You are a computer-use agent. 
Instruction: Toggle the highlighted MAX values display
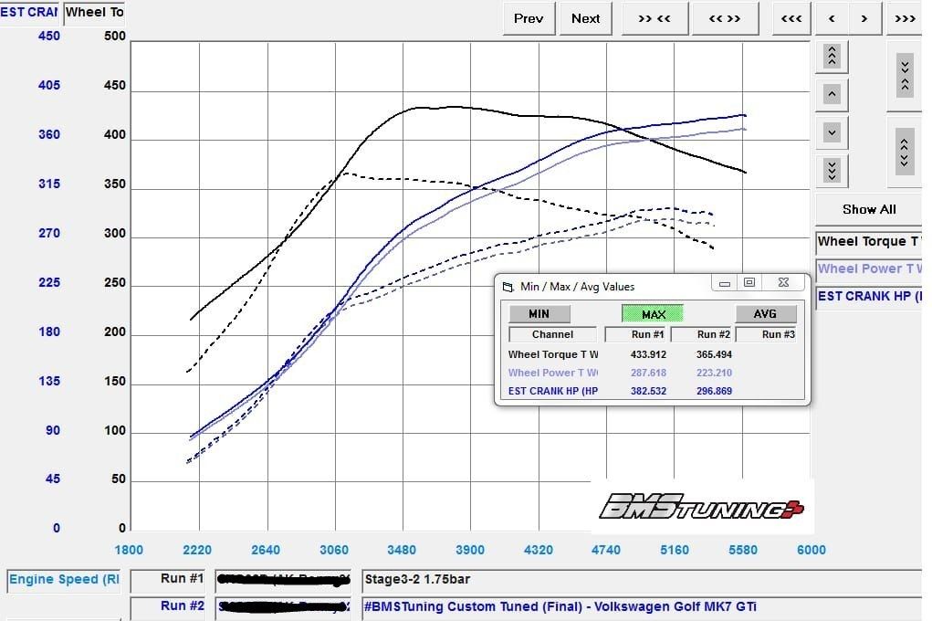pyautogui.click(x=652, y=313)
